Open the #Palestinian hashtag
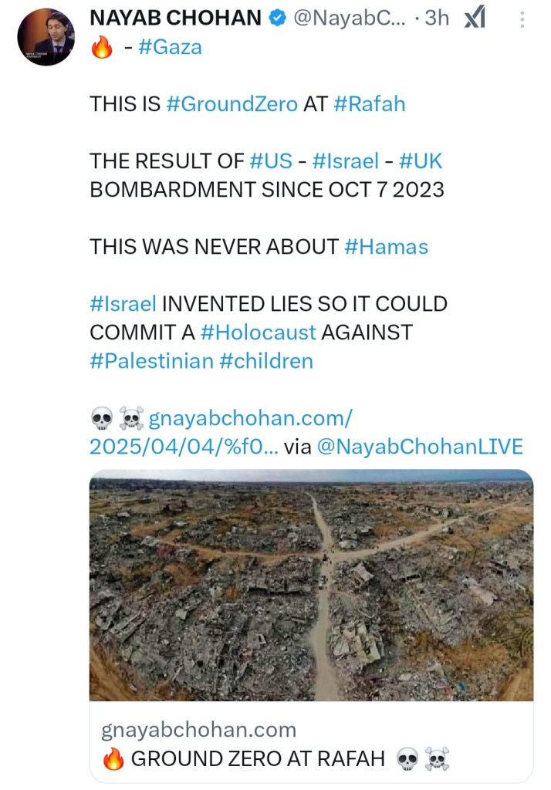 click(151, 361)
